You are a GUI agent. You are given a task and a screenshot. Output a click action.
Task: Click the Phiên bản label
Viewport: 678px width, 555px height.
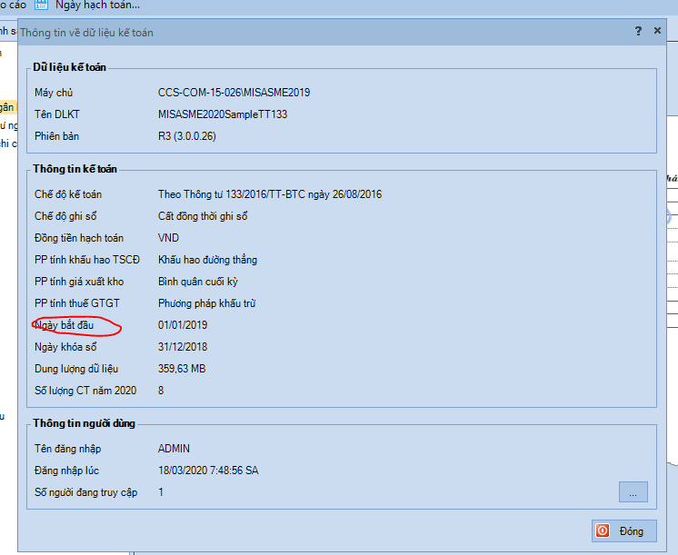point(56,136)
